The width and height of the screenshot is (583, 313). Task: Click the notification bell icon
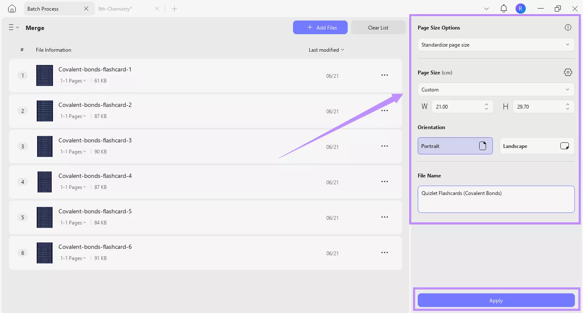pos(504,8)
